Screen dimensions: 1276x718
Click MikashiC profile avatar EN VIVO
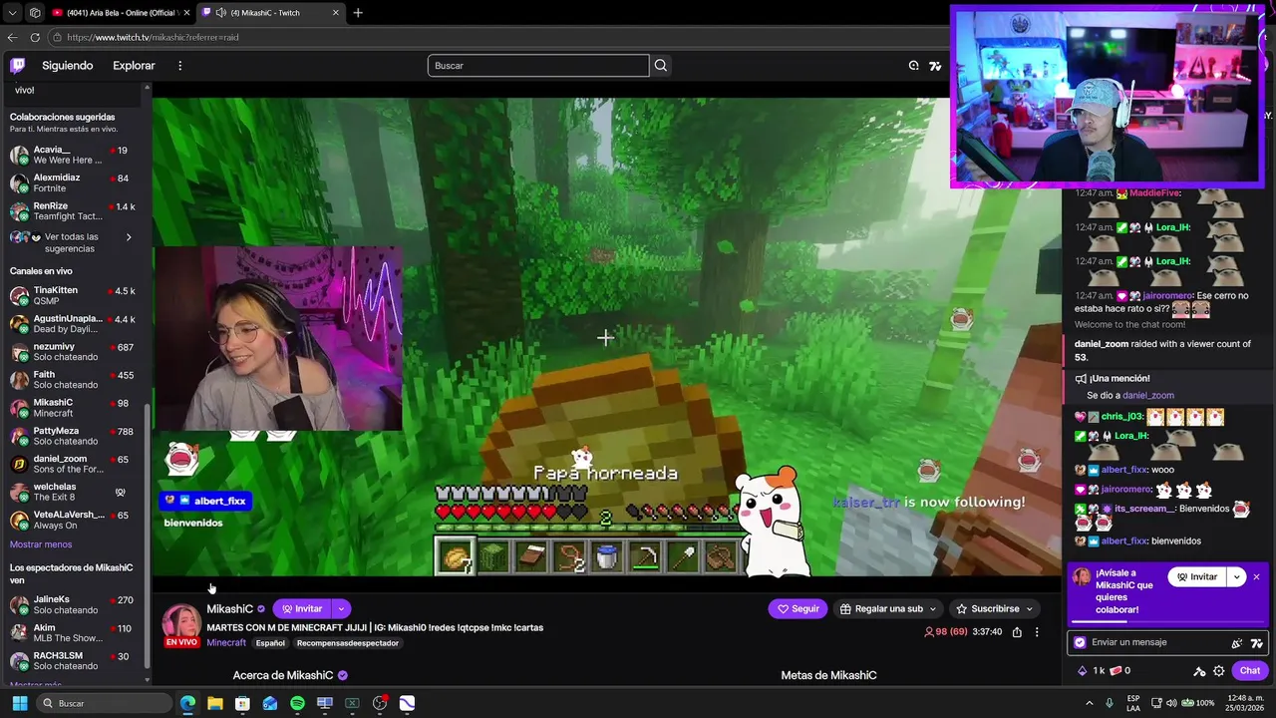coord(181,624)
